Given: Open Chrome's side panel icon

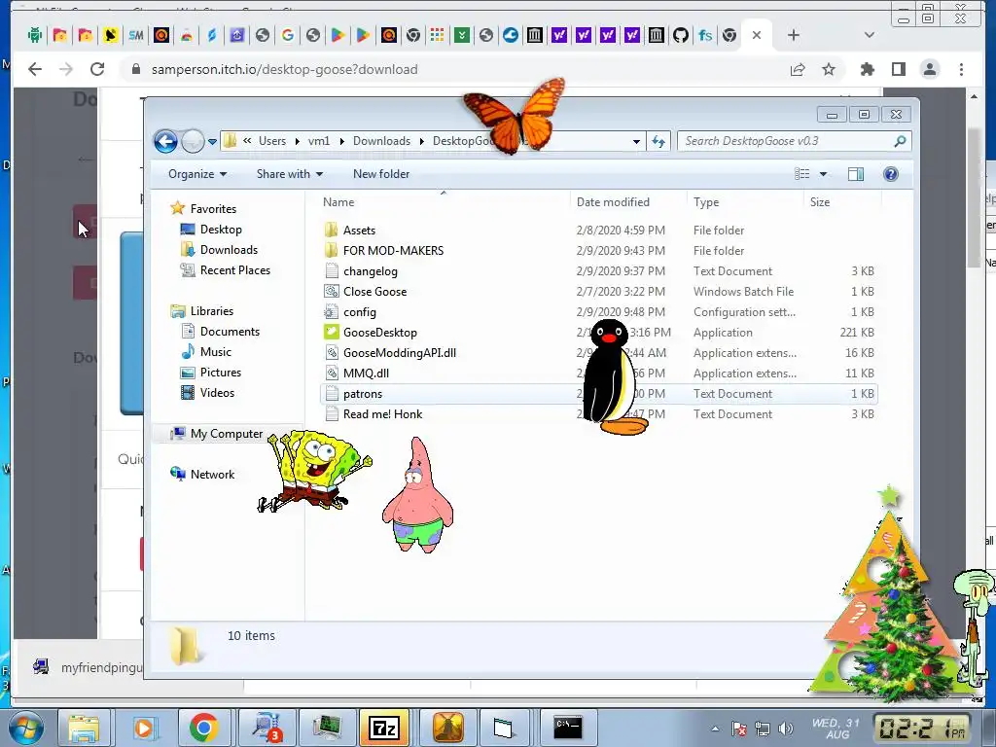Looking at the screenshot, I should point(898,69).
